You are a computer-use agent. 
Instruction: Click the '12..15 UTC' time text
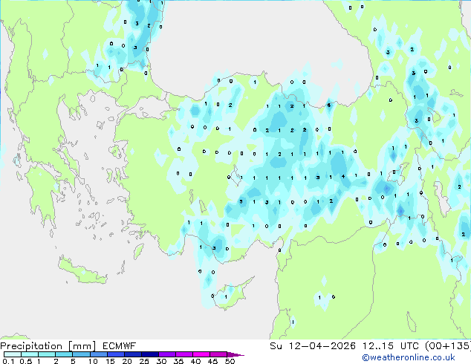click(x=391, y=346)
